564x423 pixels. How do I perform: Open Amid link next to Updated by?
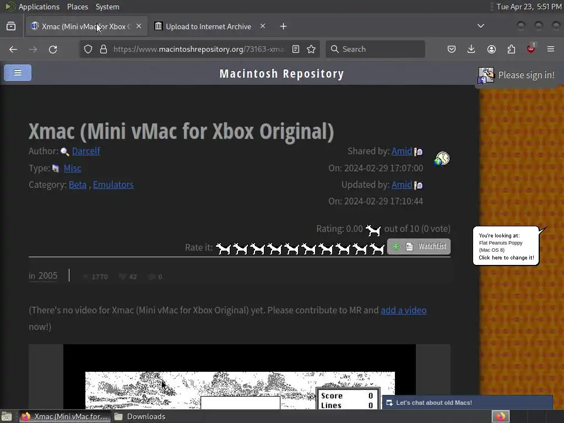pyautogui.click(x=402, y=185)
